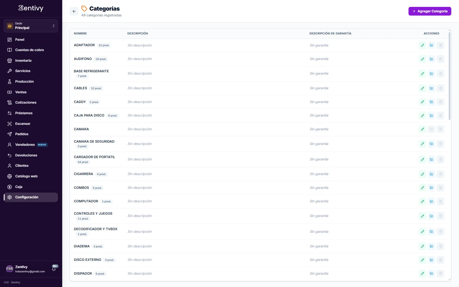Open the Sede Principal selector
459x287 pixels.
click(31, 26)
